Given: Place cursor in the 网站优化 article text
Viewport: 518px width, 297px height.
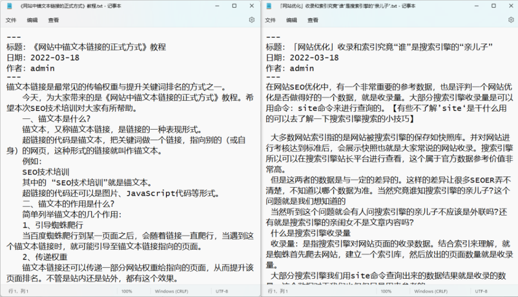Looking at the screenshot, I should click(384, 152).
